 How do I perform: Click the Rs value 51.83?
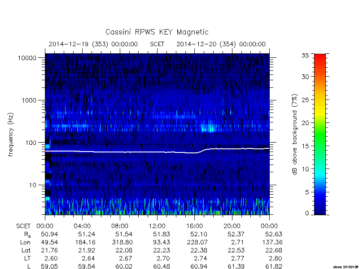[162, 234]
